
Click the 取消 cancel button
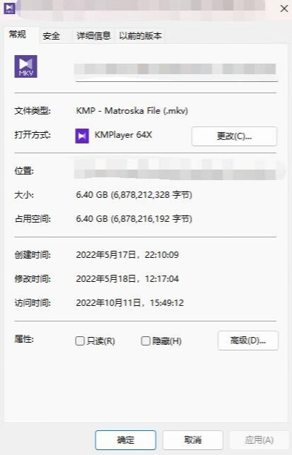[193, 440]
